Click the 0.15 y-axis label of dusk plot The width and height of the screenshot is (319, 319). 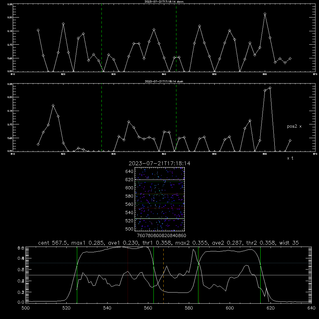coord(10,111)
